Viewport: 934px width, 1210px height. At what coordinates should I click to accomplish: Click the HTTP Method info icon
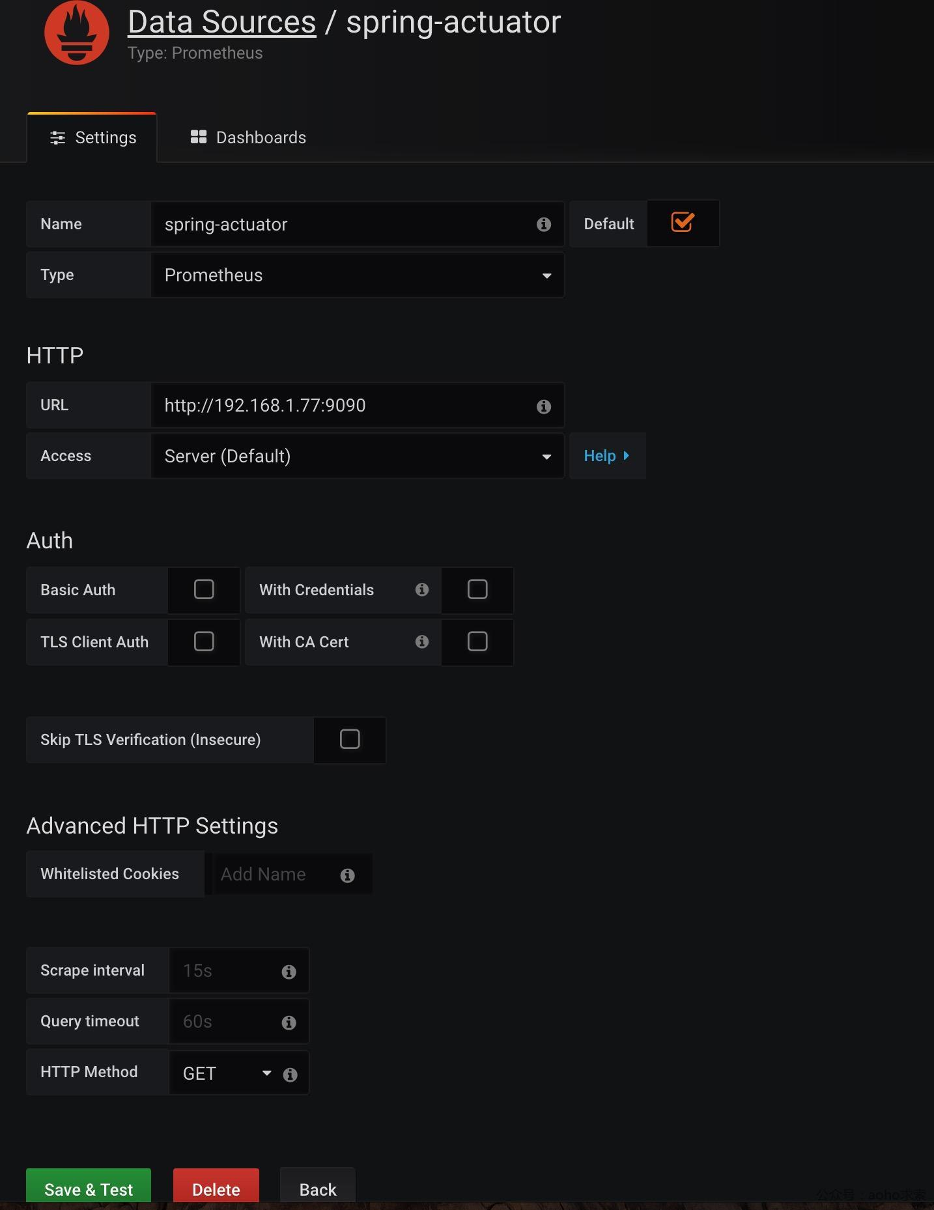pyautogui.click(x=290, y=1075)
